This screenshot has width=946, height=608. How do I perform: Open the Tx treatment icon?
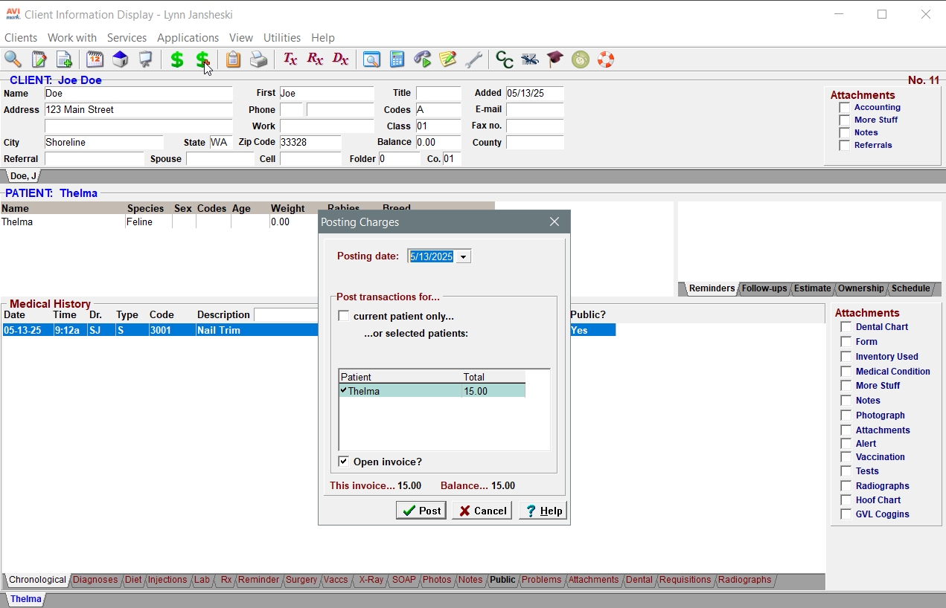pyautogui.click(x=290, y=59)
